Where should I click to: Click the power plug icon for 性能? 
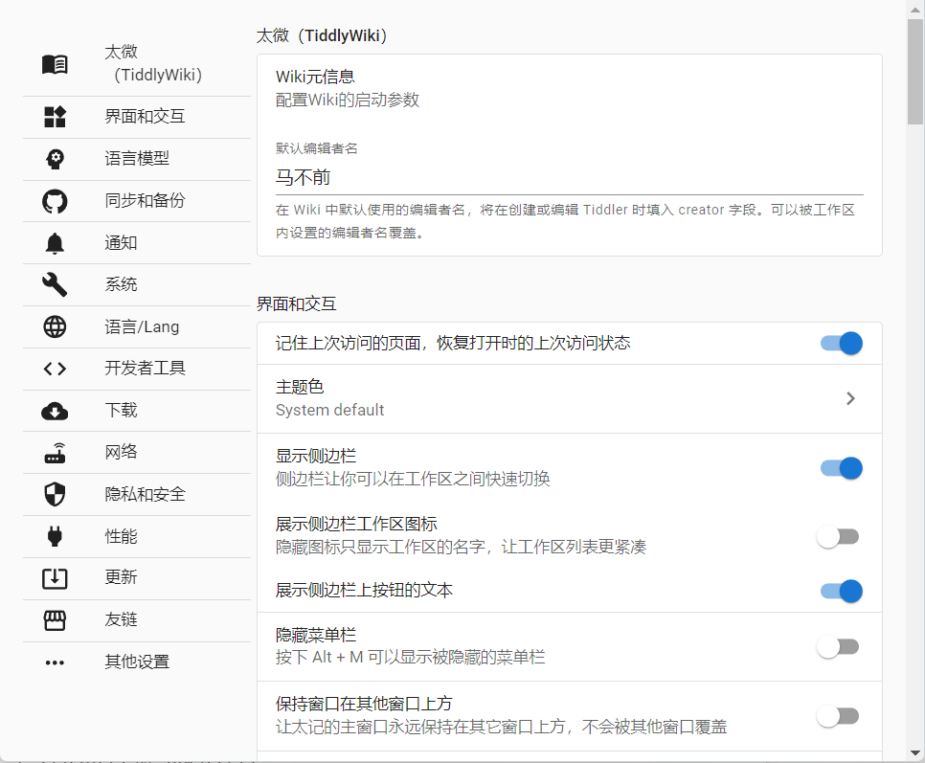(55, 536)
